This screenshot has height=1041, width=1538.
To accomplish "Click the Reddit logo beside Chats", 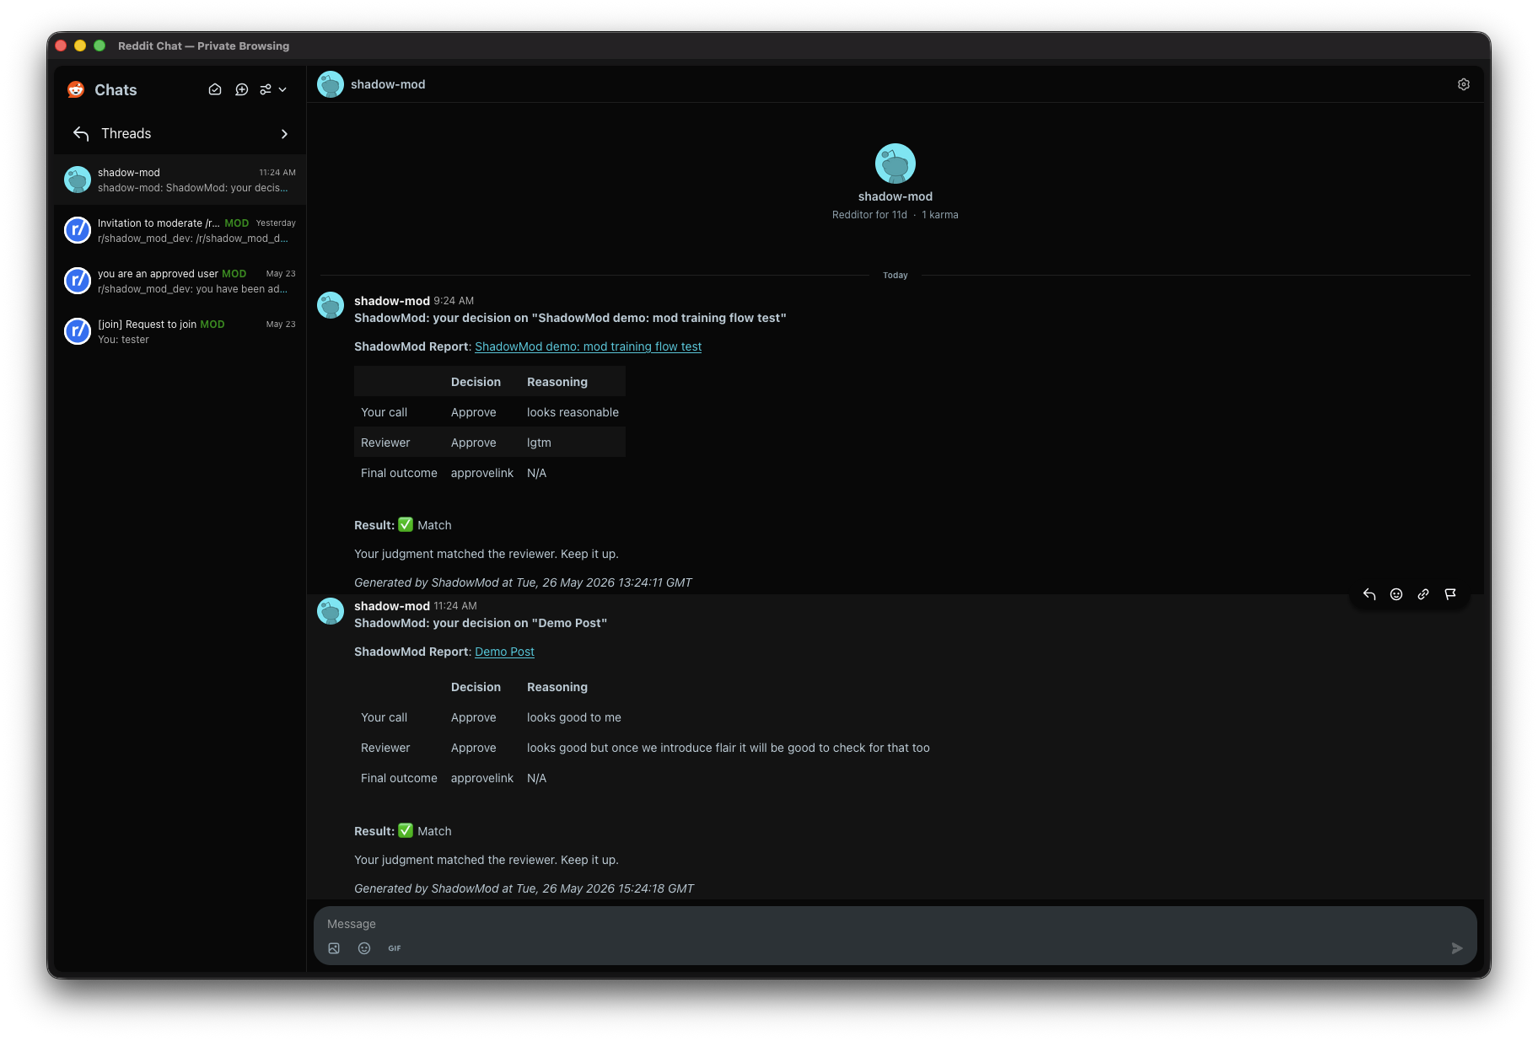I will [x=76, y=89].
